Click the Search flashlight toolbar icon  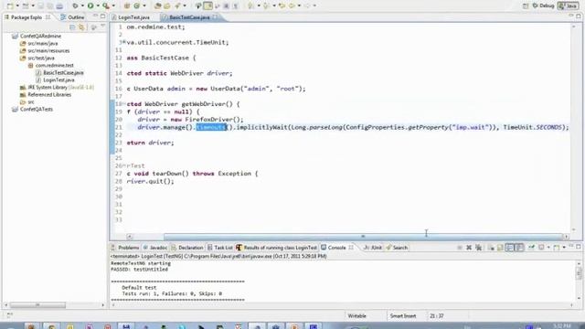(x=177, y=6)
